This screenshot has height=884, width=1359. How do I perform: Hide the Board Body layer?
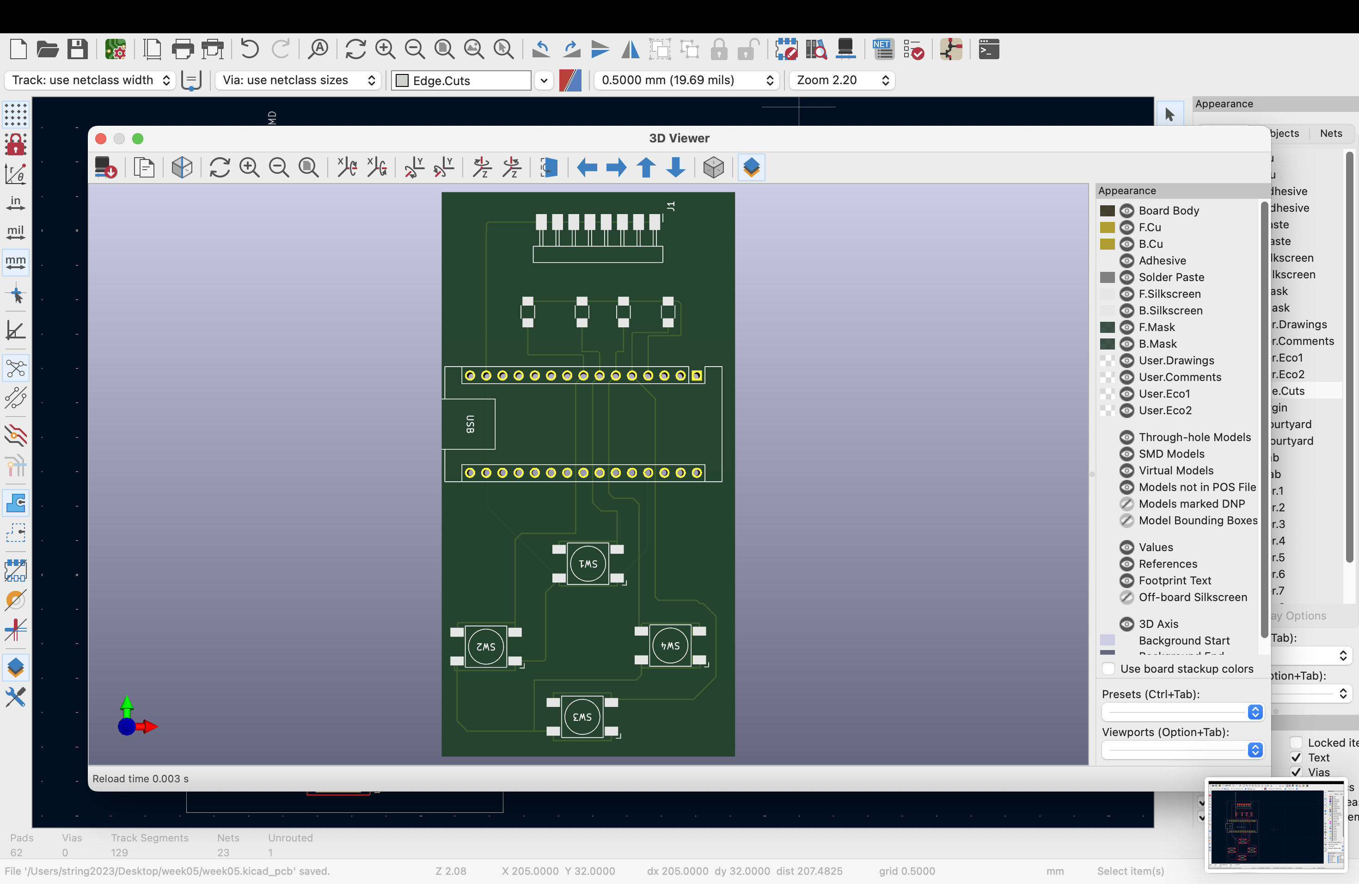pyautogui.click(x=1126, y=211)
